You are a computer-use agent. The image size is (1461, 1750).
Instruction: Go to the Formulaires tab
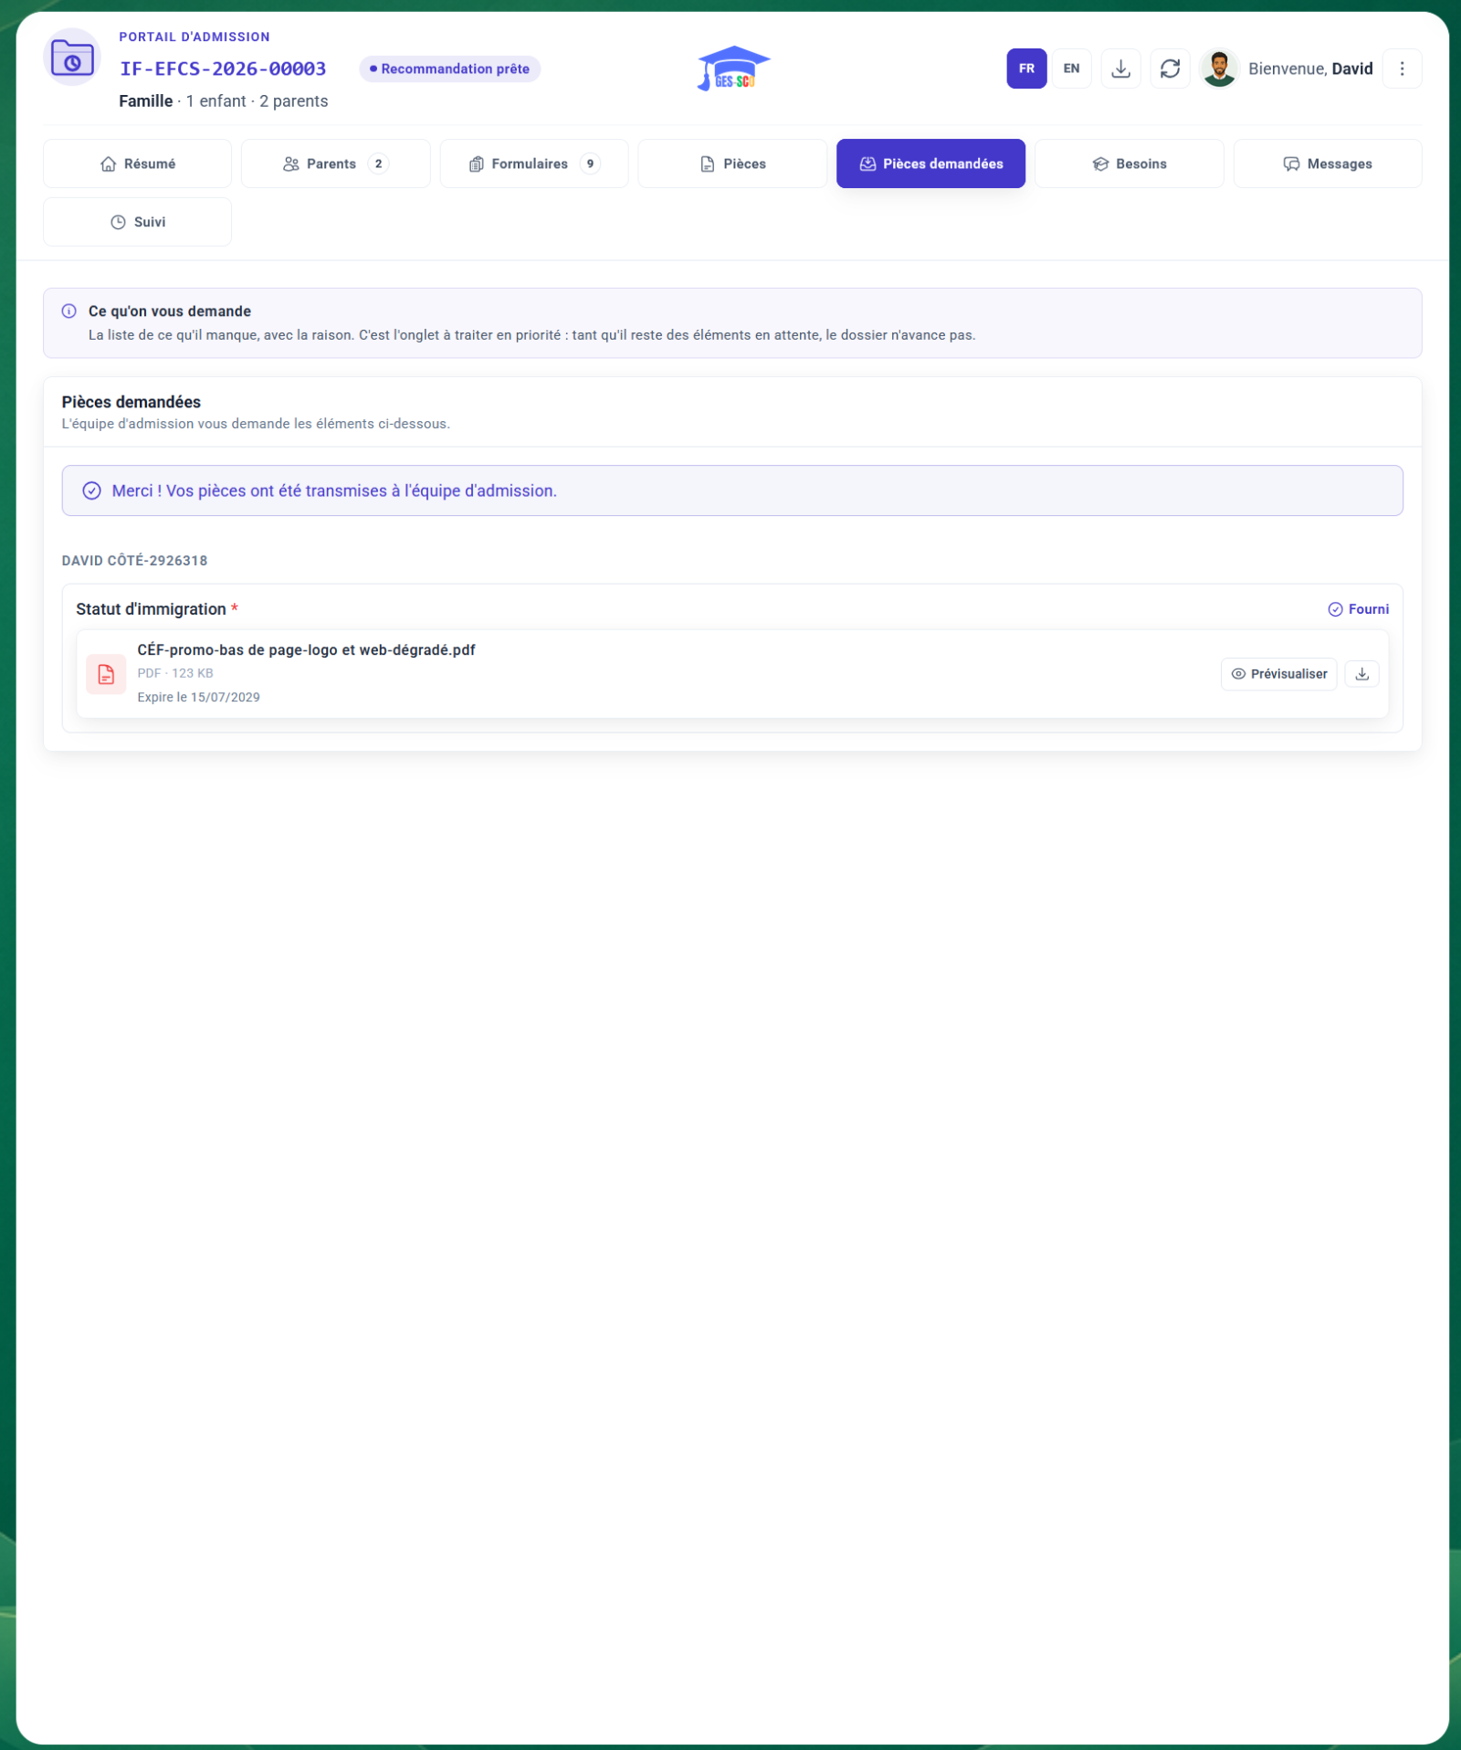click(x=534, y=163)
